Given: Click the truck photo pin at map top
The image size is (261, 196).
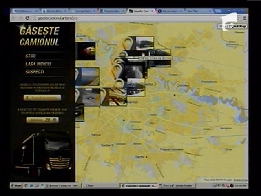Looking at the screenshot, I should coord(144,42).
